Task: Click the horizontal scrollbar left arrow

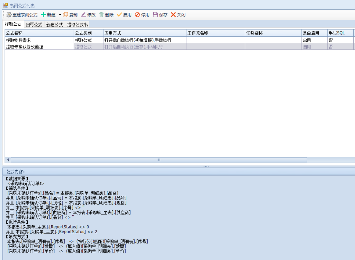Action: [x=8, y=160]
